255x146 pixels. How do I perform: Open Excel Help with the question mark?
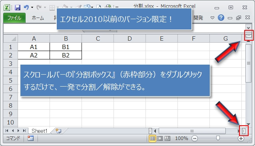tap(221, 18)
